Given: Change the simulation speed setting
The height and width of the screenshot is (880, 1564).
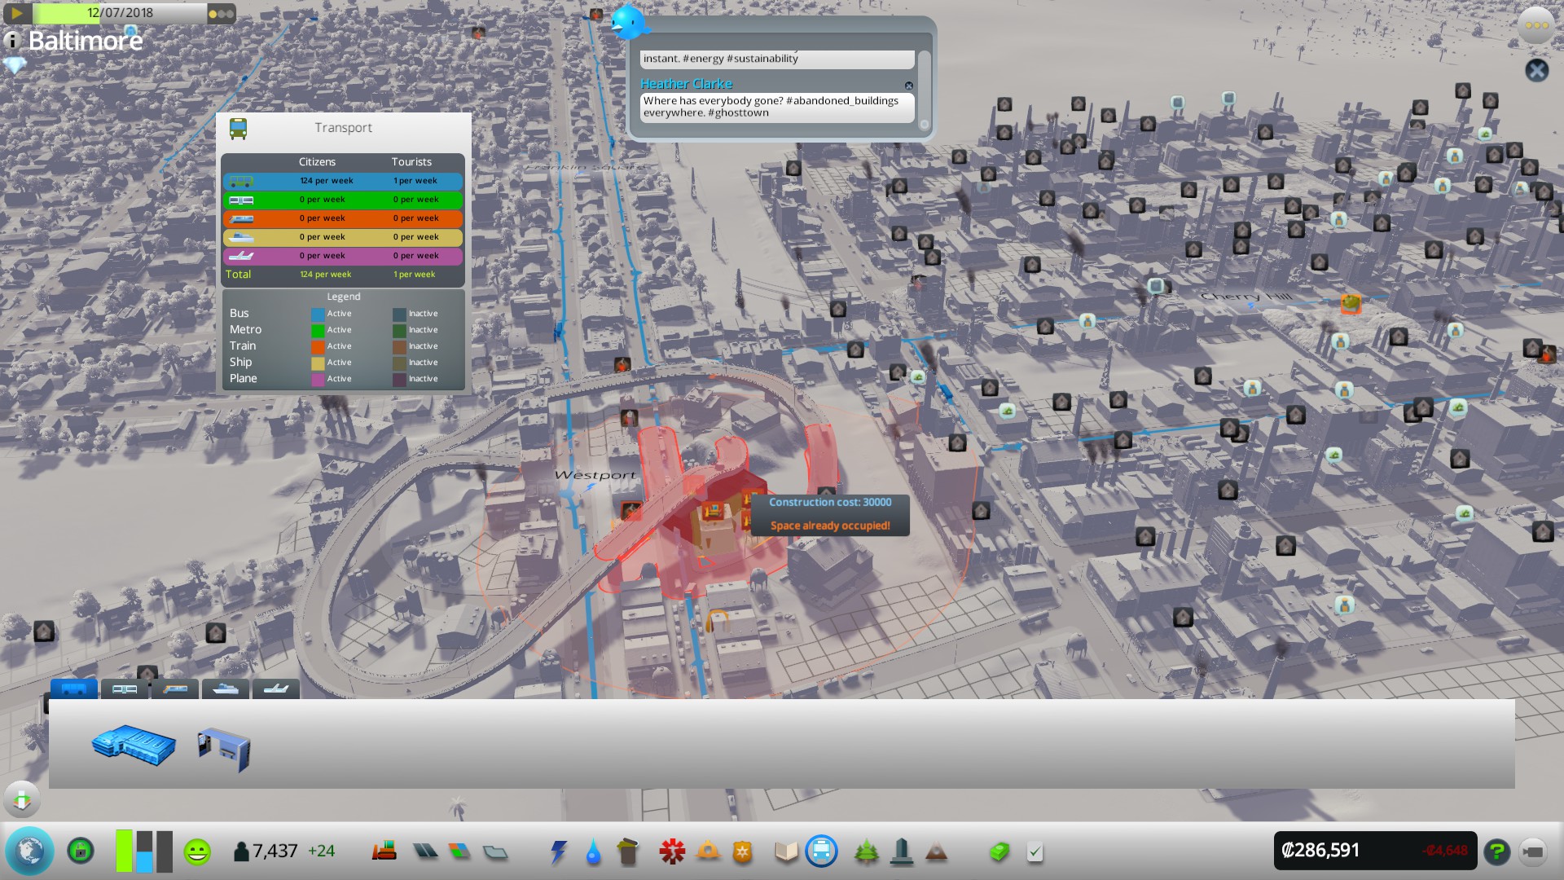Looking at the screenshot, I should (x=221, y=14).
